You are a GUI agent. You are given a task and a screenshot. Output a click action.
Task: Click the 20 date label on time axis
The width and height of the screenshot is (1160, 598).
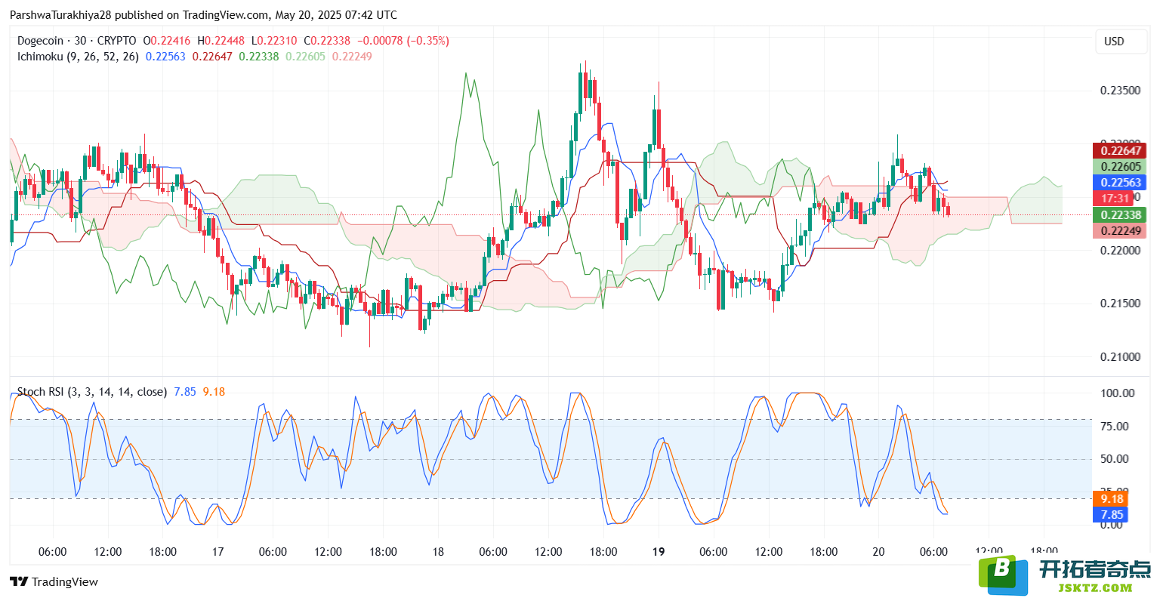[878, 552]
